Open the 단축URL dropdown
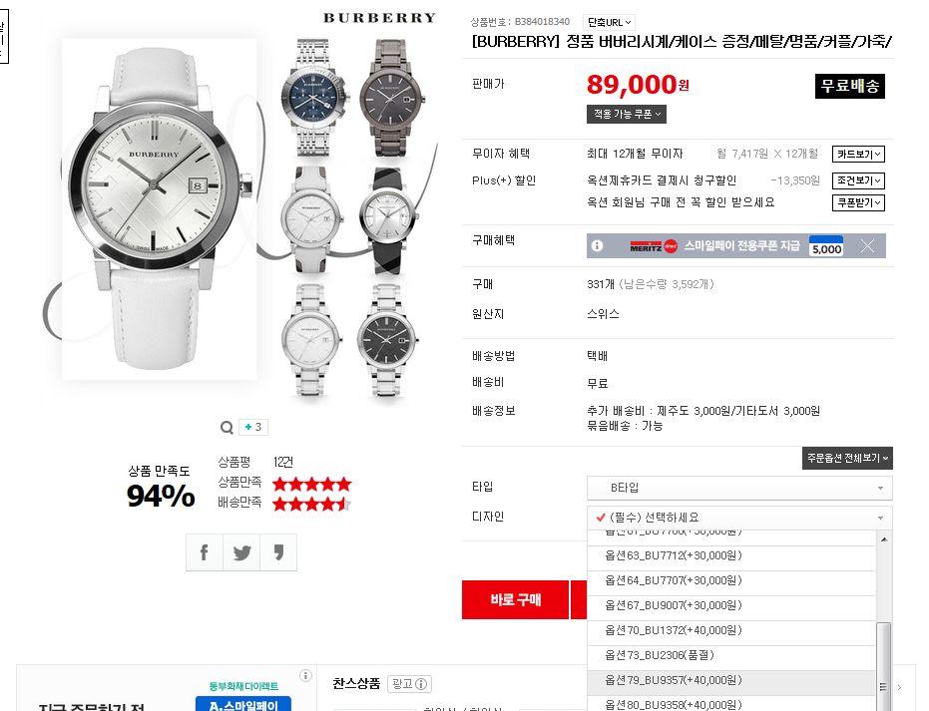 [609, 23]
